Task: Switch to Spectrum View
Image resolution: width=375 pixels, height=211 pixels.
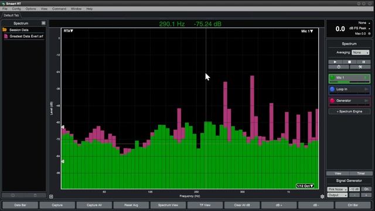Action: pos(168,205)
